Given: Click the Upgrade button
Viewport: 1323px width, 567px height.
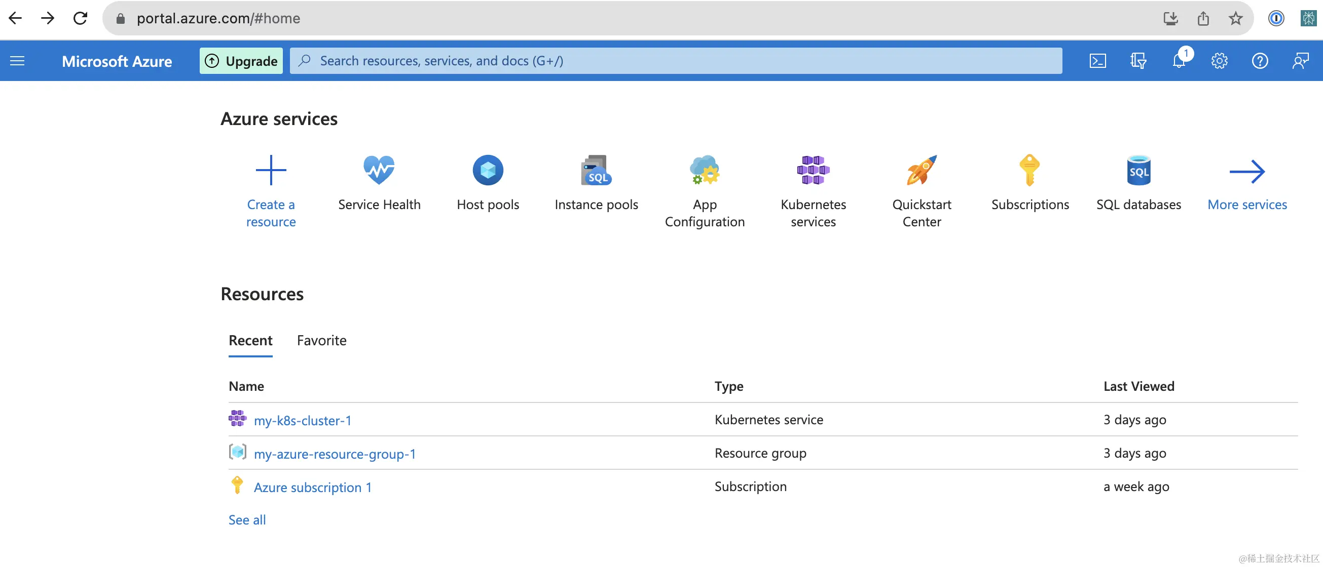Looking at the screenshot, I should pos(241,61).
